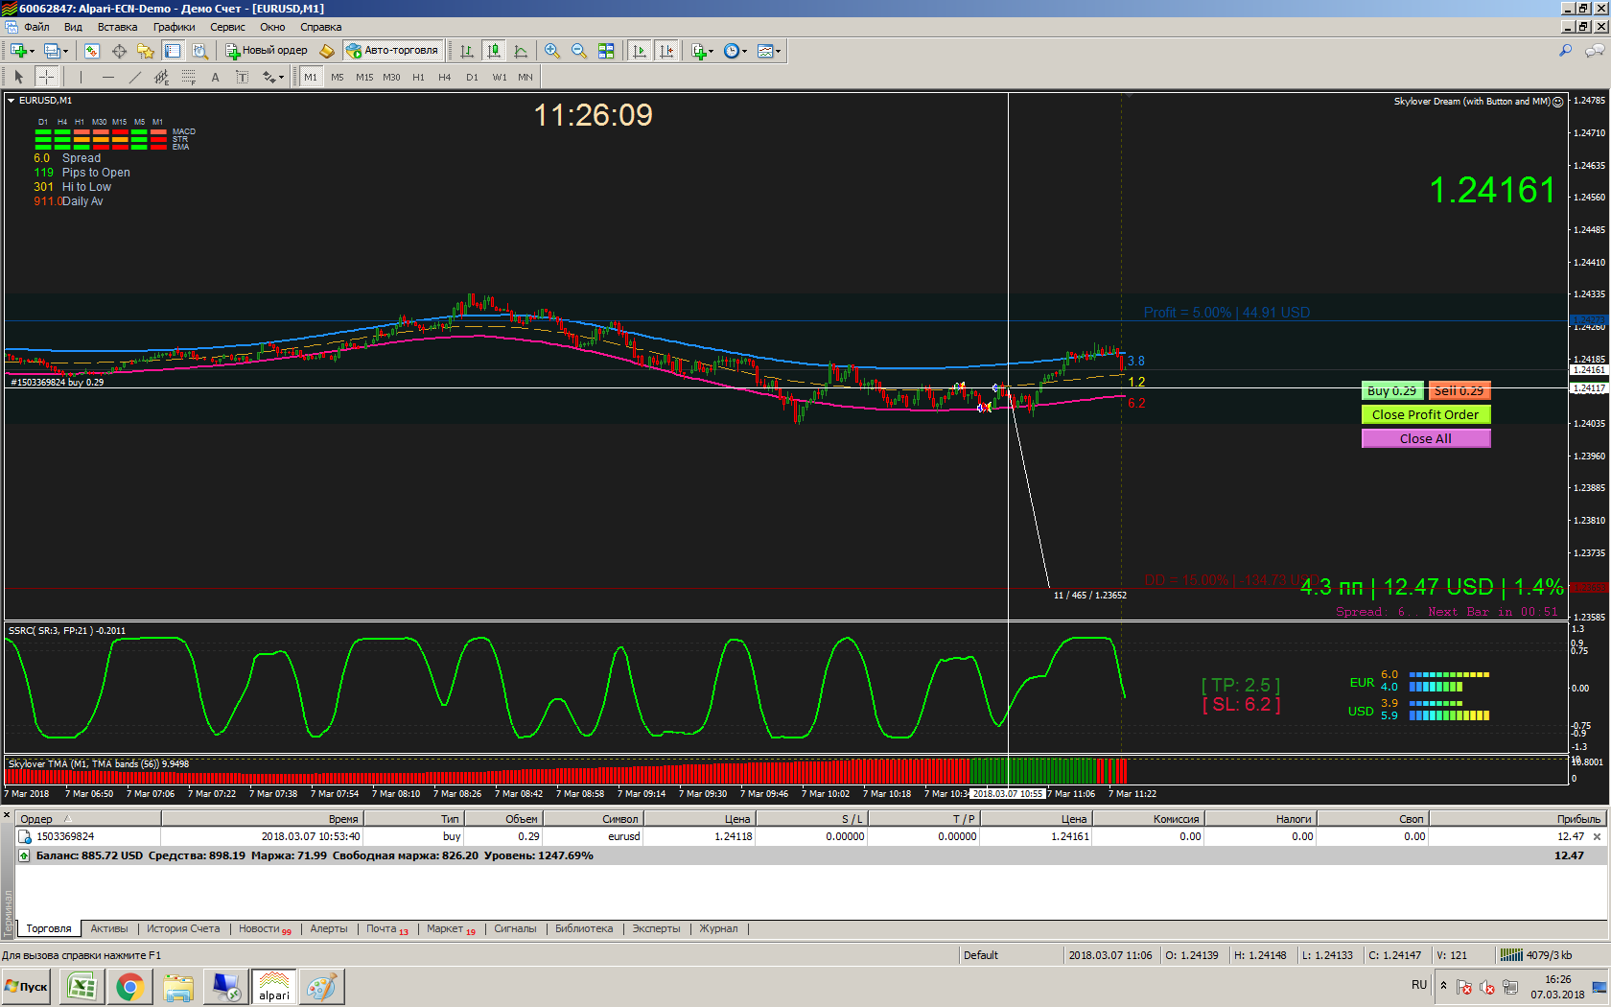
Task: Toggle the Авто-торговля button
Action: pyautogui.click(x=393, y=51)
